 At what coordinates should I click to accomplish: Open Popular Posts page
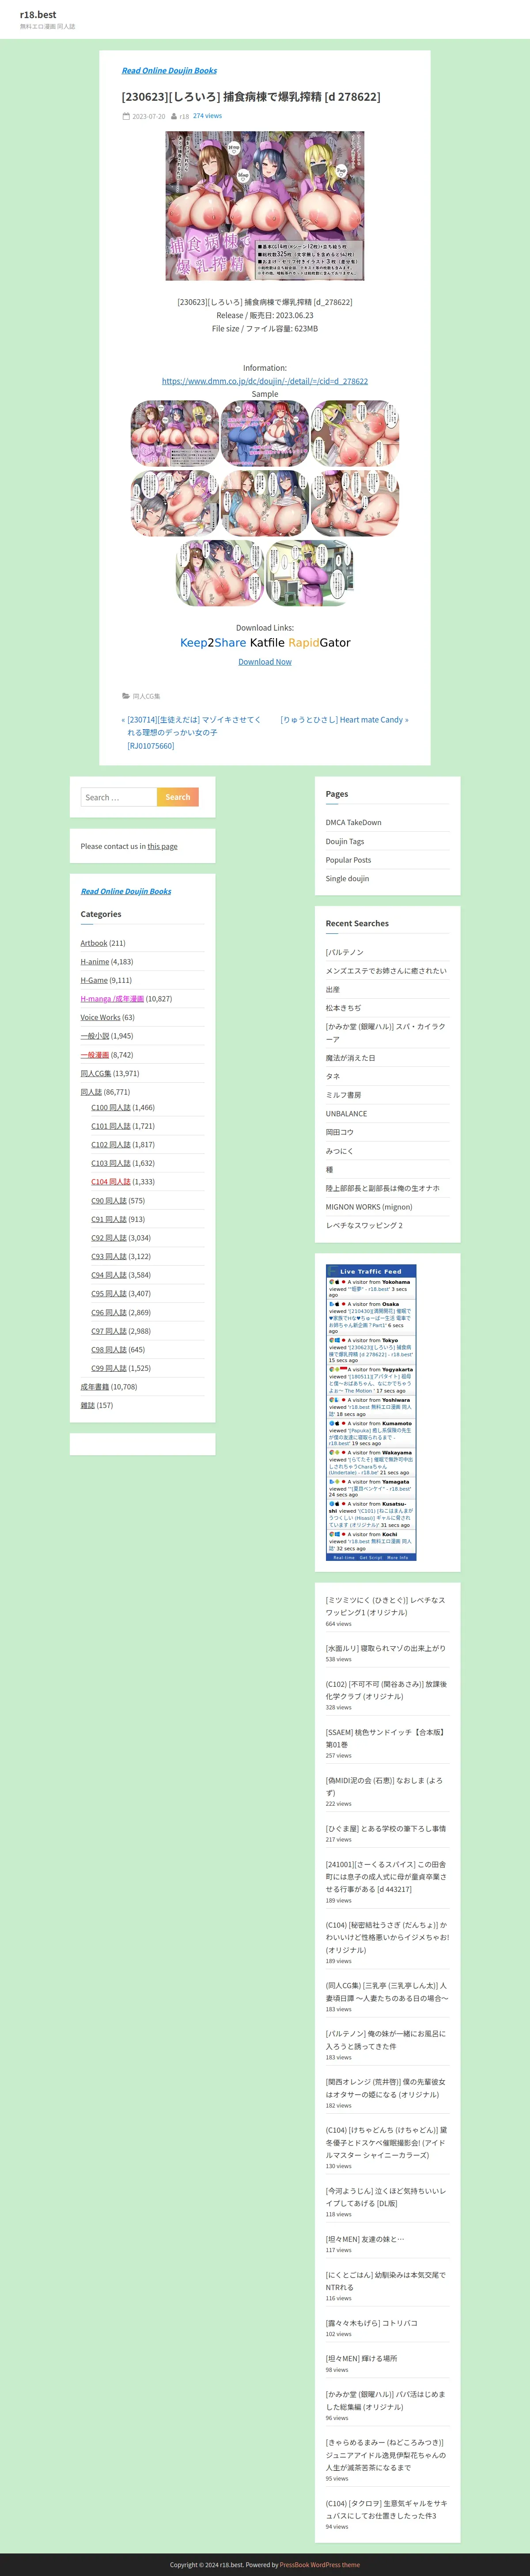[348, 860]
